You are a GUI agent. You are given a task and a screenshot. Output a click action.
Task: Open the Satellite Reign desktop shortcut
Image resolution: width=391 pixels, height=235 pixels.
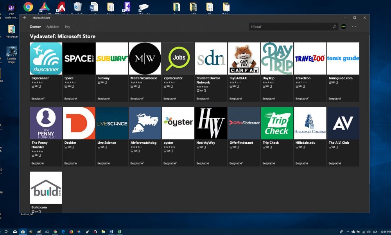pos(11,54)
